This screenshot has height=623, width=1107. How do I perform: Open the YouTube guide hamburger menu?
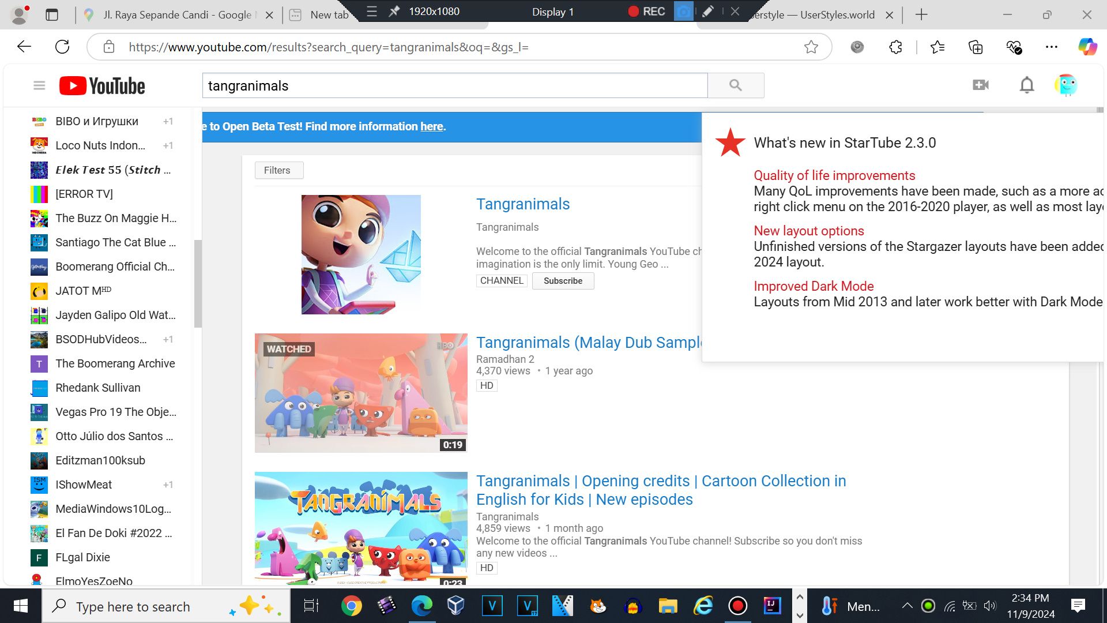point(39,85)
